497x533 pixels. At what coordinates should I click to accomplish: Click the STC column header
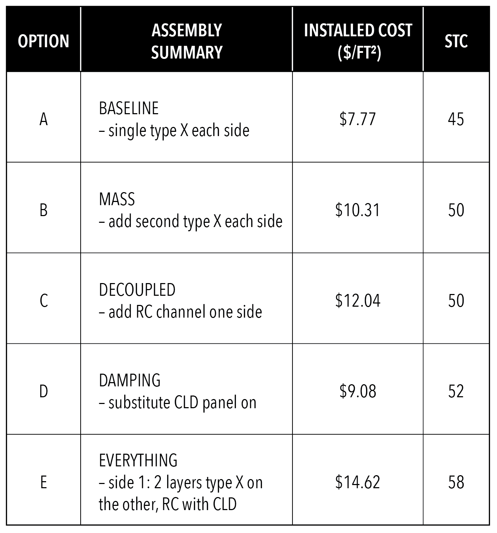click(456, 41)
